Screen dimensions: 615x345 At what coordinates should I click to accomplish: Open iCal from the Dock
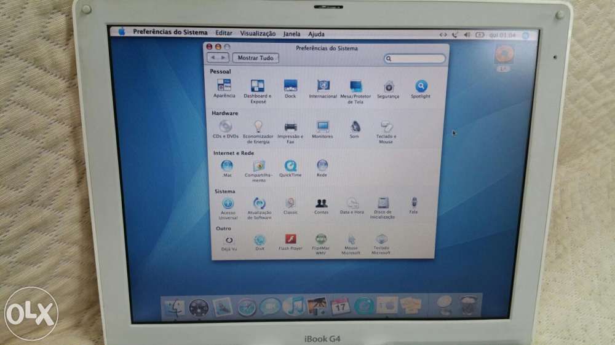(341, 306)
